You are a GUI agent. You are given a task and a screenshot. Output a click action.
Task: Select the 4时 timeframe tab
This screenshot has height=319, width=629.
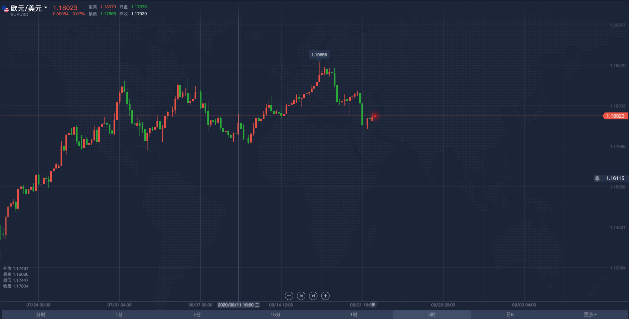tap(432, 315)
